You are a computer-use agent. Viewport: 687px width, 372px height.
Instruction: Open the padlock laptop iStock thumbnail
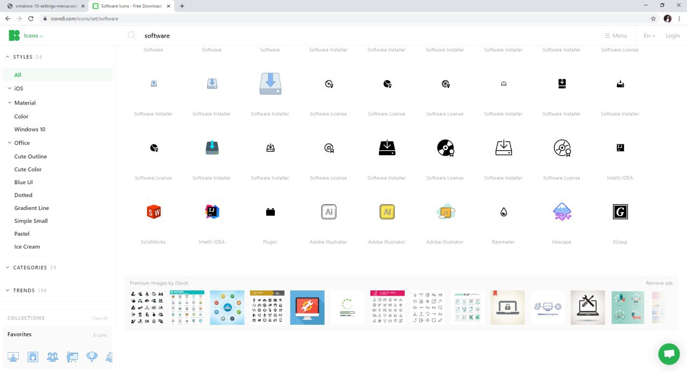pyautogui.click(x=508, y=308)
